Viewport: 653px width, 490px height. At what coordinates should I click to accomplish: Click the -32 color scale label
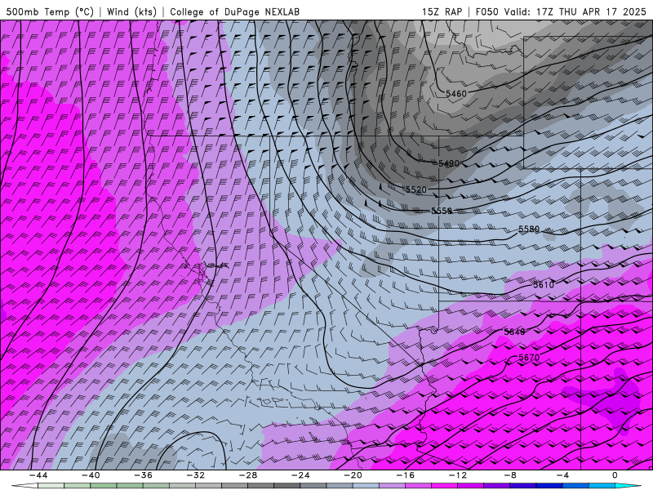[x=196, y=475]
